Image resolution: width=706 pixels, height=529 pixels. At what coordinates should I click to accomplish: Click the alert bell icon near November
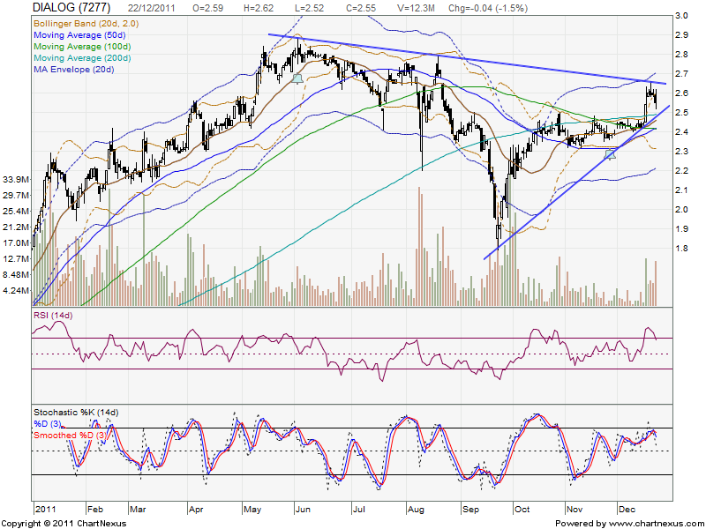tap(610, 154)
